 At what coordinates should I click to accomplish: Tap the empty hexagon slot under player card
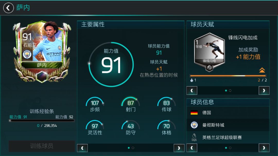pos(42,77)
